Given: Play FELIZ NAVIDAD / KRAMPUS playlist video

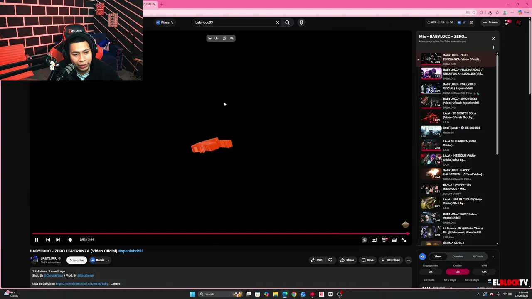Looking at the screenshot, I should [x=456, y=74].
